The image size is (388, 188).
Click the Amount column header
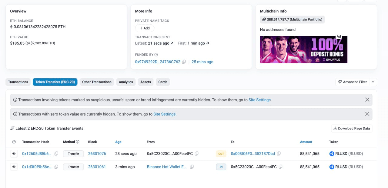(x=306, y=142)
